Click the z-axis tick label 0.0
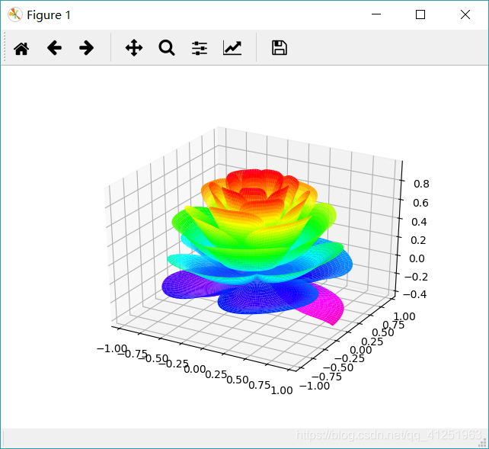 click(417, 258)
